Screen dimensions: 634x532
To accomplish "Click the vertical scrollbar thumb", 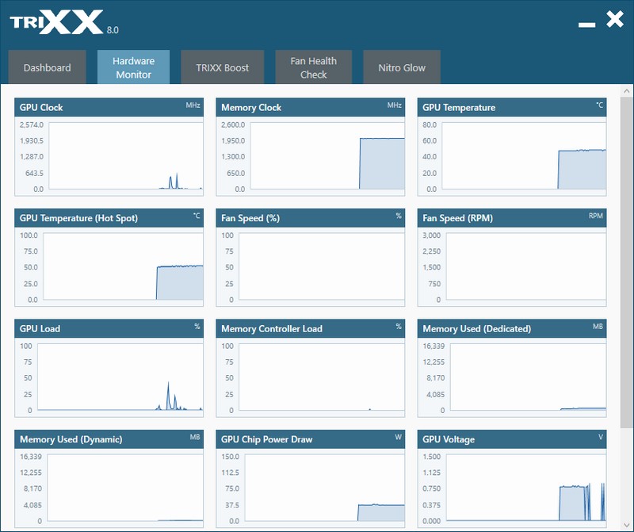I will tap(627, 262).
